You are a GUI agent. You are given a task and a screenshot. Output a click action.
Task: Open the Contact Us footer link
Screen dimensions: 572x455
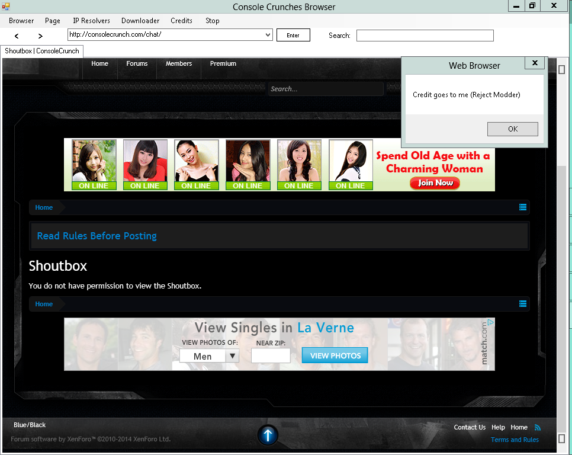coord(470,427)
